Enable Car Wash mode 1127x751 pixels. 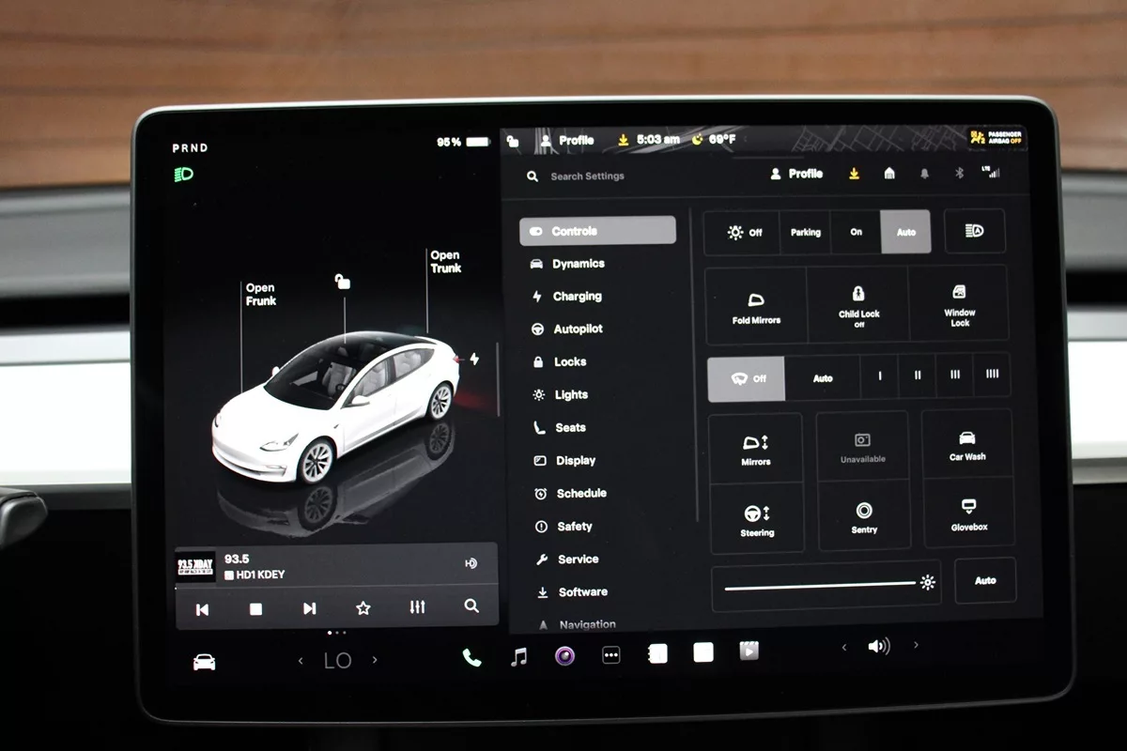(967, 444)
